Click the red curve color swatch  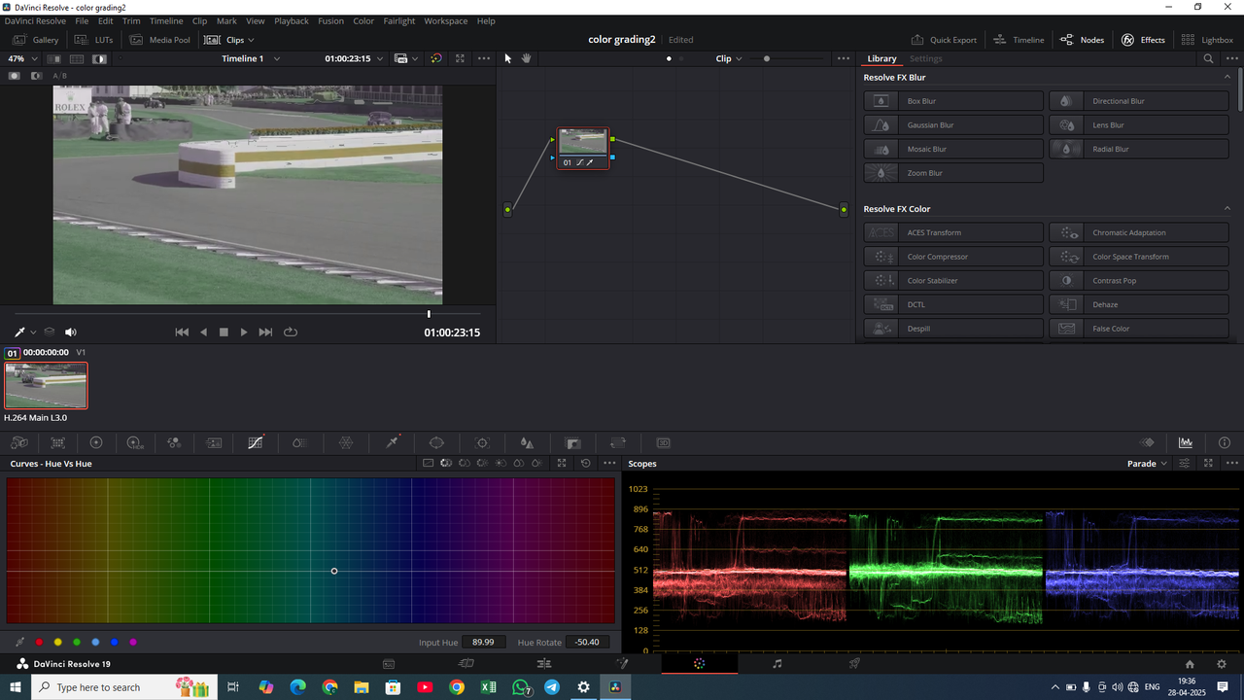(x=39, y=642)
